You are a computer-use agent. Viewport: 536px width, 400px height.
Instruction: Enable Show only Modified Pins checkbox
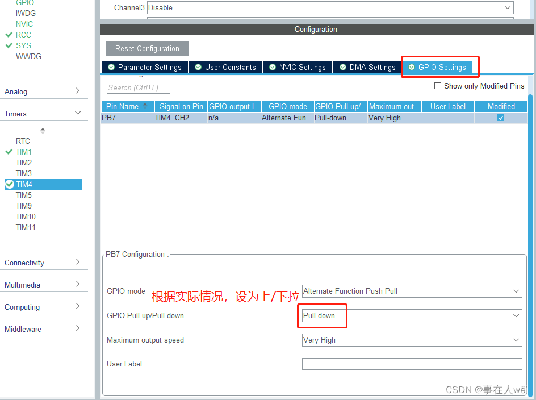[x=438, y=86]
